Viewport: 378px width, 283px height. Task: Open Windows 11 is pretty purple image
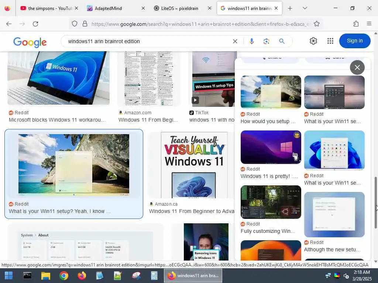[271, 147]
